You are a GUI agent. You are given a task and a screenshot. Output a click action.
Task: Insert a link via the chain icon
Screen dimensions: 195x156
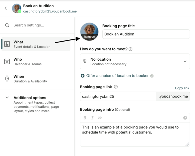click(100, 118)
